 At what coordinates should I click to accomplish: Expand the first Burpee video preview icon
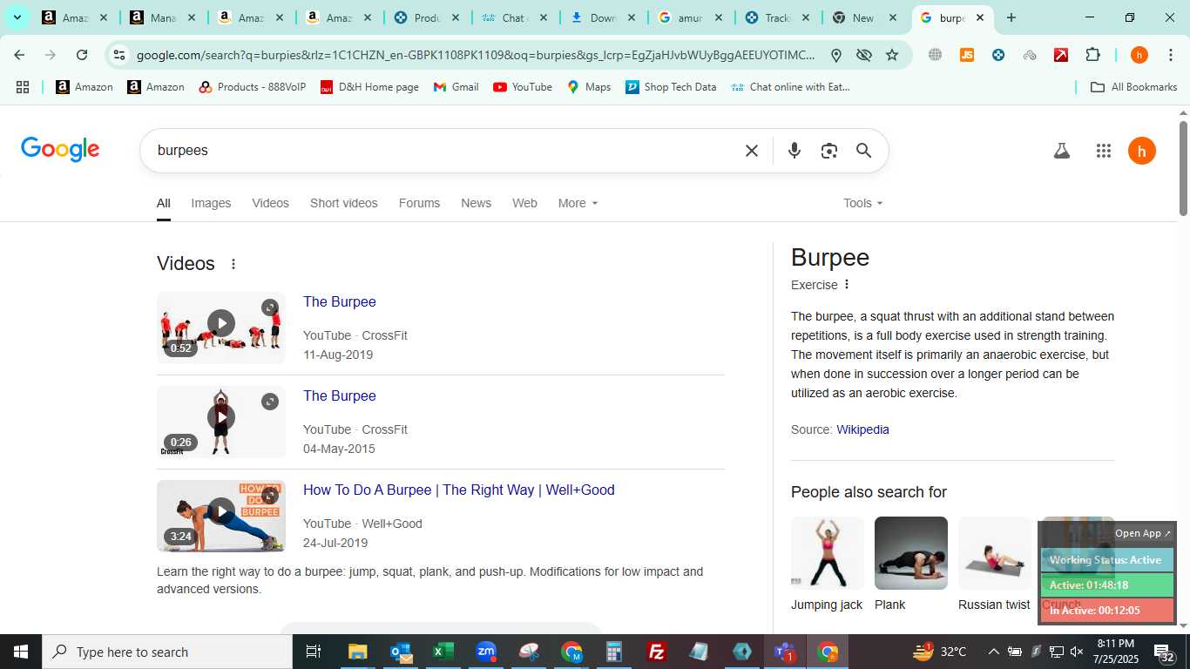coord(270,307)
